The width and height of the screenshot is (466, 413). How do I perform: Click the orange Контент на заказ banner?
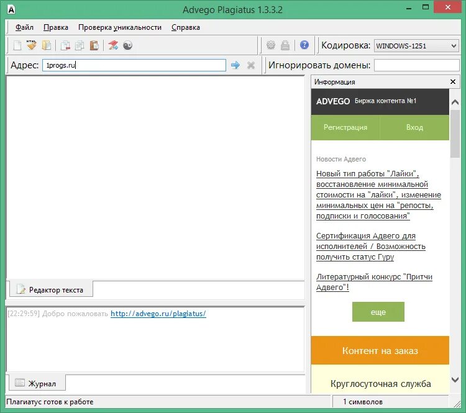[x=380, y=350]
